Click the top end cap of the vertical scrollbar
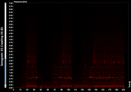This screenshot has height=92, width=131. point(5,3)
